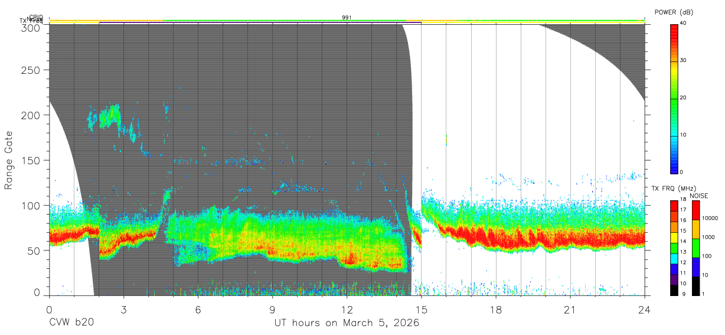Click the 200 tick on range gate axis
The width and height of the screenshot is (725, 335).
point(31,115)
